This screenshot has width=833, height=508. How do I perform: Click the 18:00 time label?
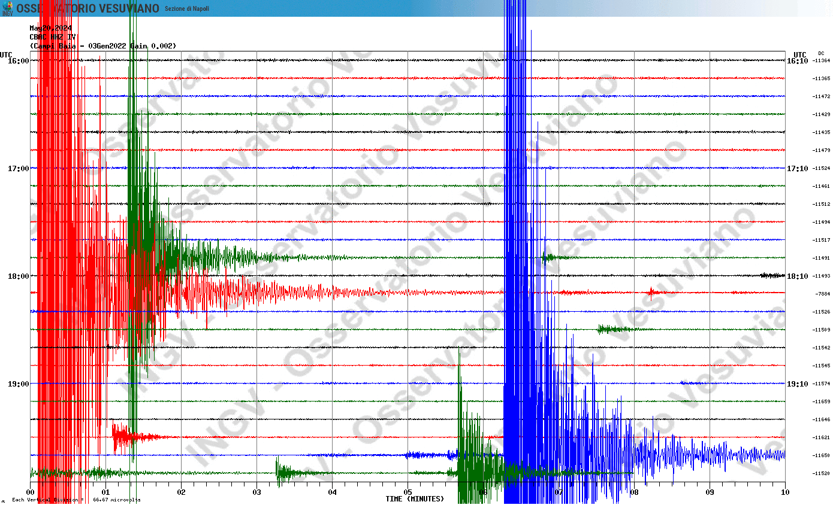click(x=19, y=276)
